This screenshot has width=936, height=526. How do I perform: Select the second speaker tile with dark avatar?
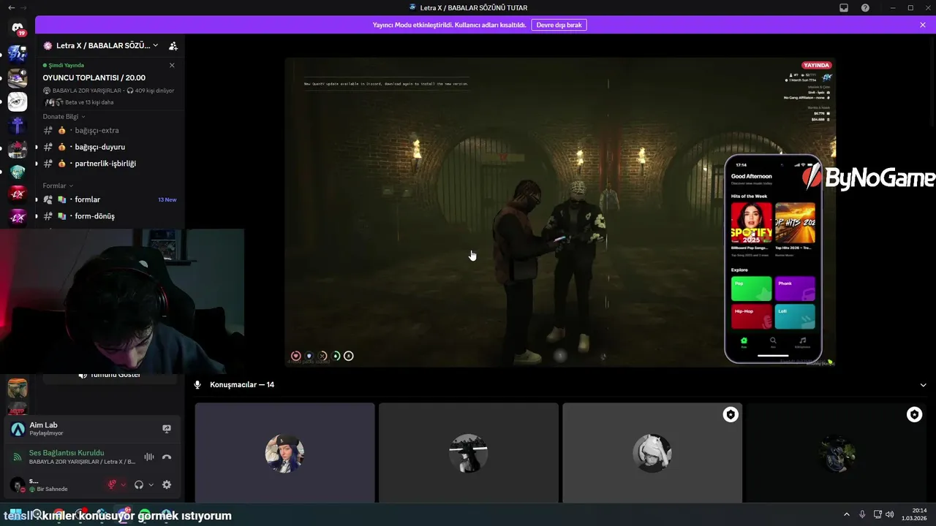click(469, 453)
